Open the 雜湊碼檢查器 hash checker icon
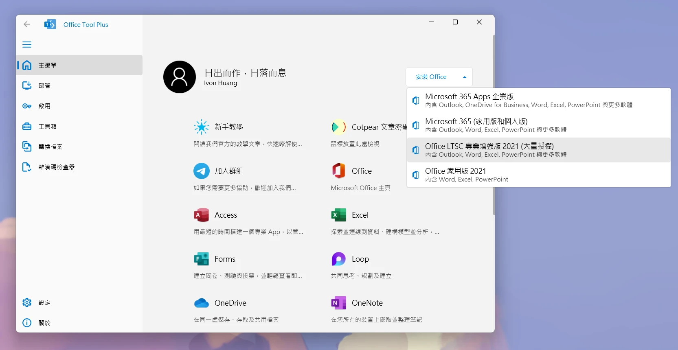The width and height of the screenshot is (678, 350). point(27,167)
